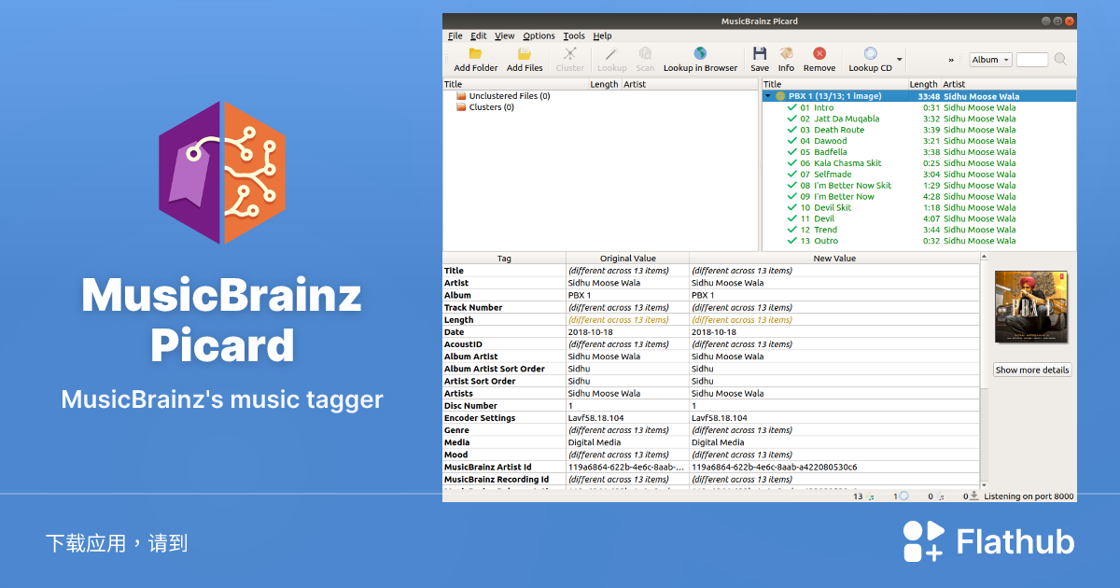Toggle the check icon on 13 Outro
The image size is (1120, 588).
tap(791, 241)
